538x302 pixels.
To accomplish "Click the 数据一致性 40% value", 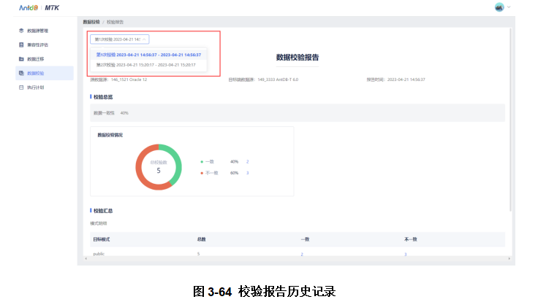I will coord(124,113).
